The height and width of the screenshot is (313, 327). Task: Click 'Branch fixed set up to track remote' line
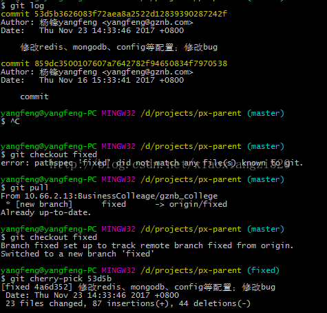point(147,245)
